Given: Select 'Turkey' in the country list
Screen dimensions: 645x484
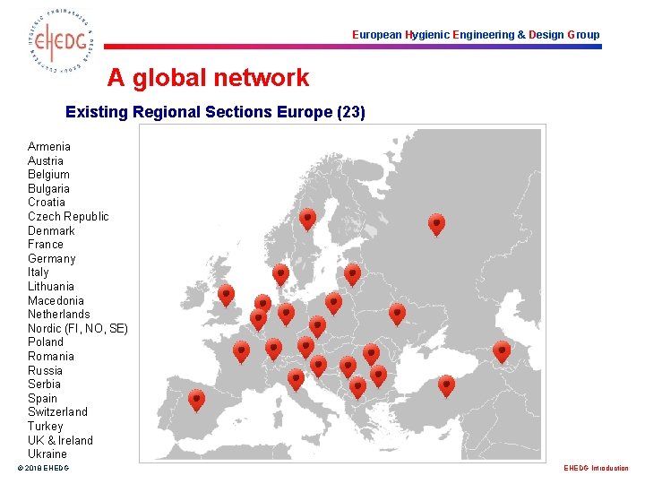Looking at the screenshot, I should point(46,427).
